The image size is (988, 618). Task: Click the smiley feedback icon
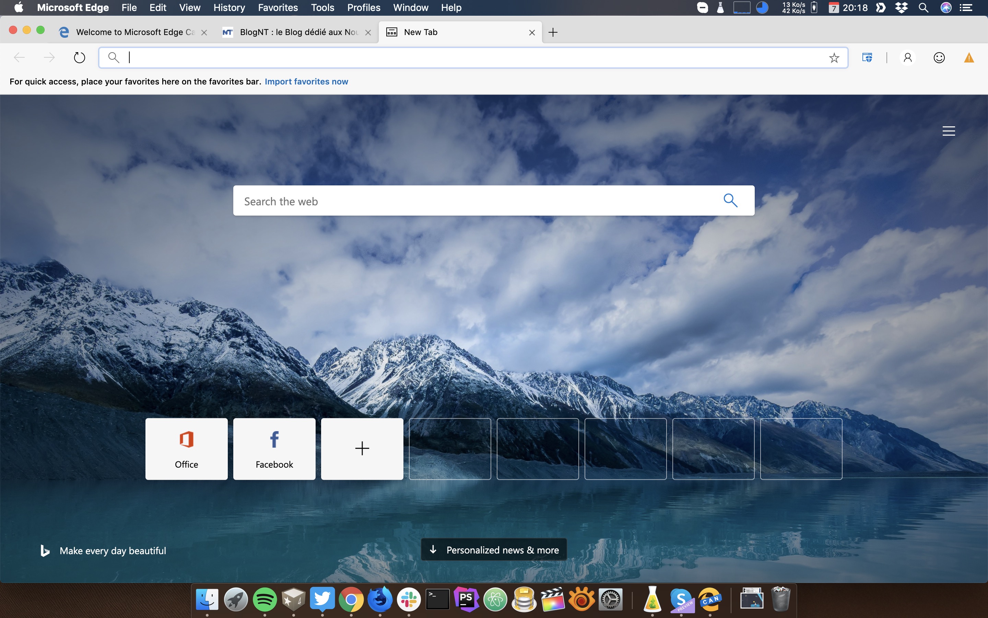point(939,58)
